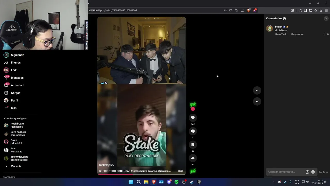Open Discord from the taskbar
Screen dimensions: 330x186
click(169, 182)
